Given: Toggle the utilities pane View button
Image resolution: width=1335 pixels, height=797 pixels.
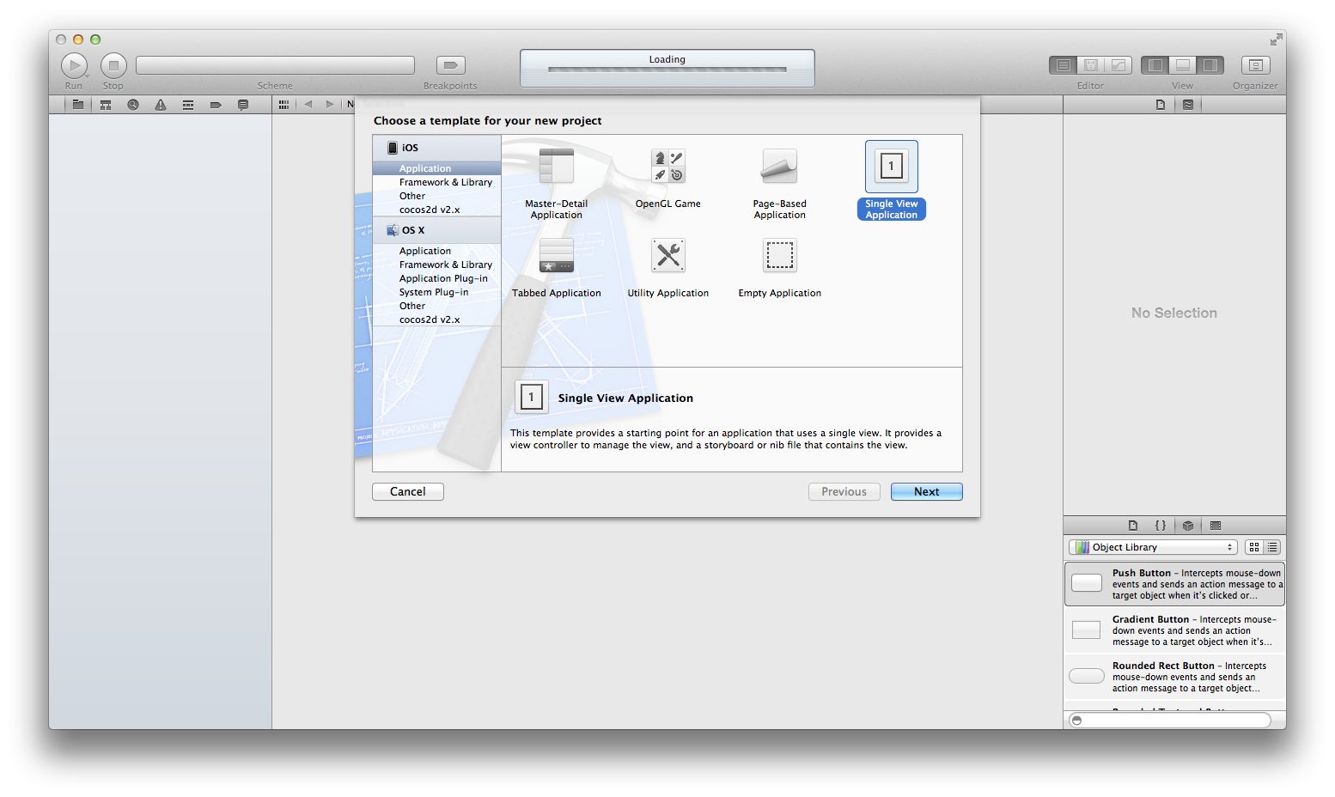Looking at the screenshot, I should point(1210,65).
